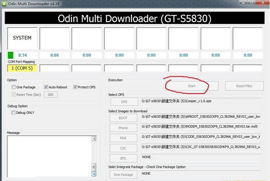The image size is (270, 181).
Task: Click the Start execution button
Action: (192, 86)
